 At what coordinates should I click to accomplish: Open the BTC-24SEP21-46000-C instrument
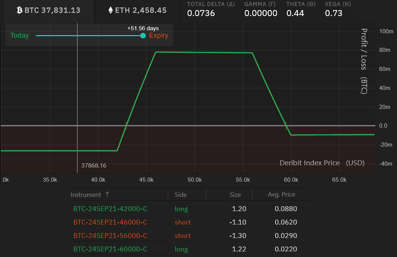tap(110, 222)
